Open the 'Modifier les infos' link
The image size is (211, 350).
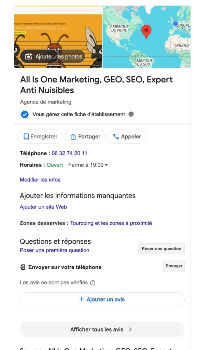pyautogui.click(x=40, y=180)
